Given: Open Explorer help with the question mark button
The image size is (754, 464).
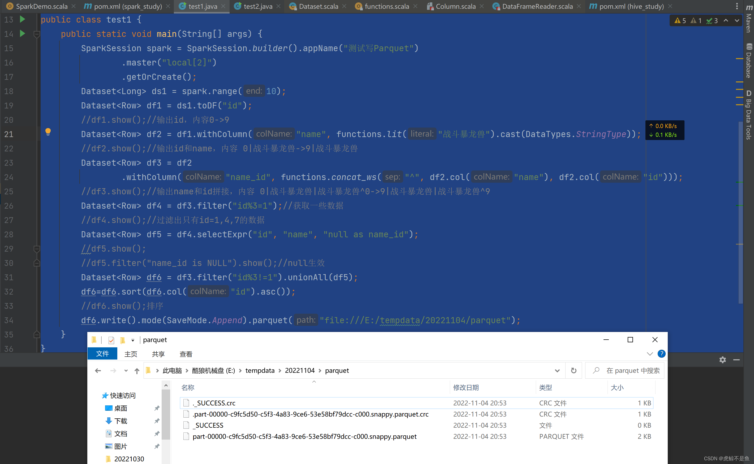Looking at the screenshot, I should (x=661, y=353).
